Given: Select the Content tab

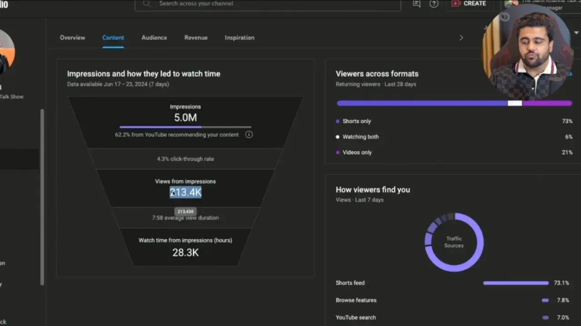Looking at the screenshot, I should [113, 38].
